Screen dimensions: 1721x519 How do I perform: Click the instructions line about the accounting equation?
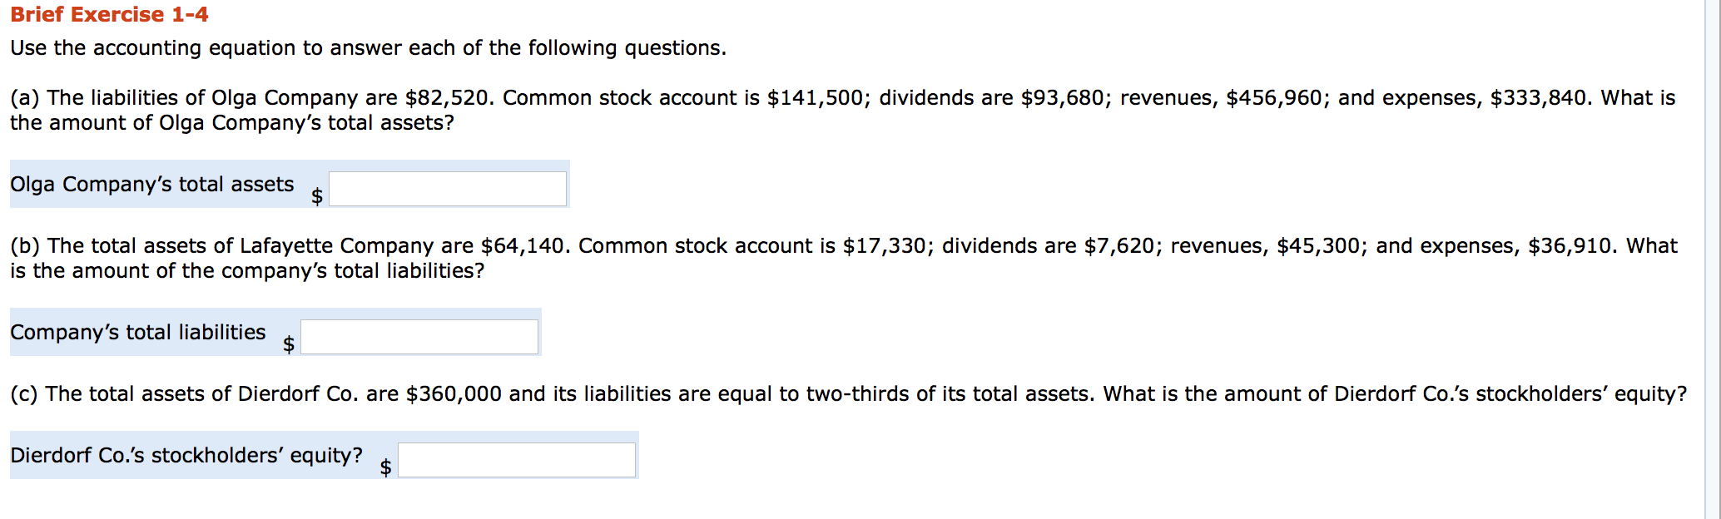click(366, 48)
